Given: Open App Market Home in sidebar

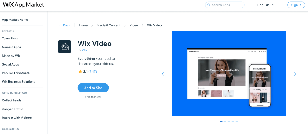Looking at the screenshot, I should click(15, 20).
